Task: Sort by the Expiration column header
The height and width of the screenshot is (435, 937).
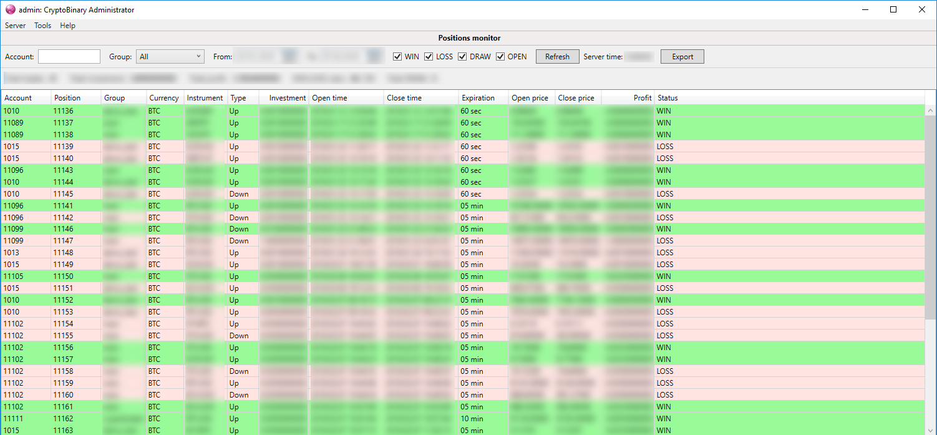Action: (478, 98)
